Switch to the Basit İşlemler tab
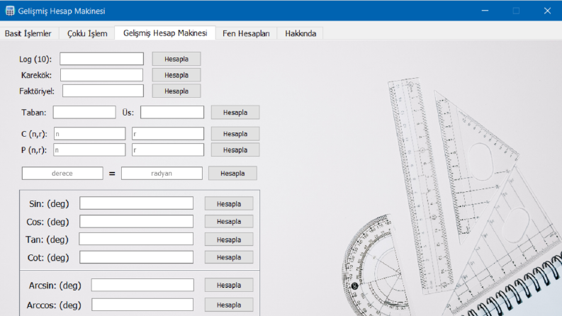 click(x=28, y=33)
